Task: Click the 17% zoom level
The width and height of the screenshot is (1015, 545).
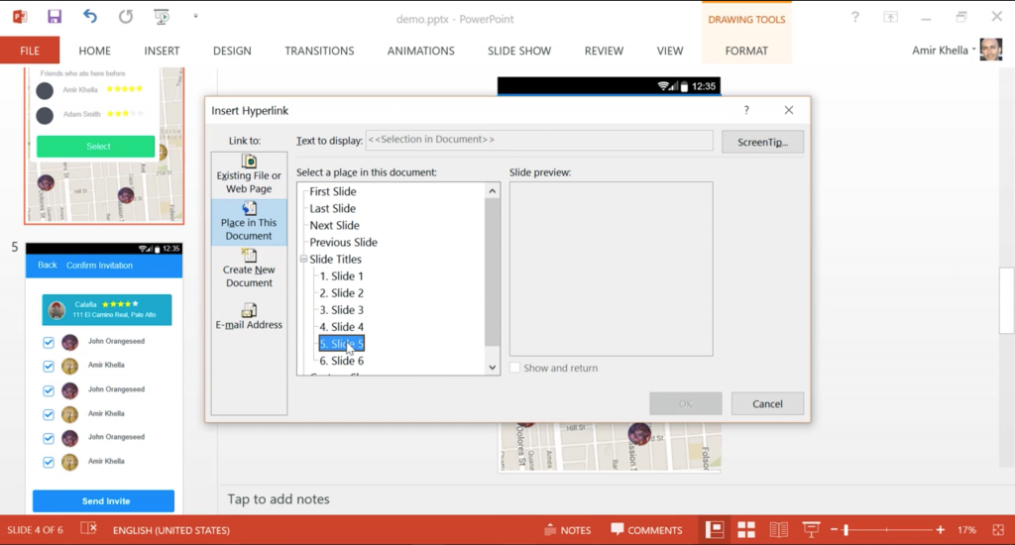Action: pyautogui.click(x=966, y=530)
